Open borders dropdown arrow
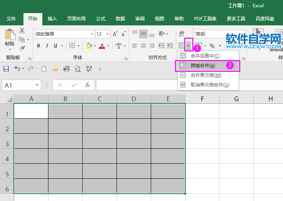Viewport: 283px width, 201px height. pyautogui.click(x=79, y=46)
